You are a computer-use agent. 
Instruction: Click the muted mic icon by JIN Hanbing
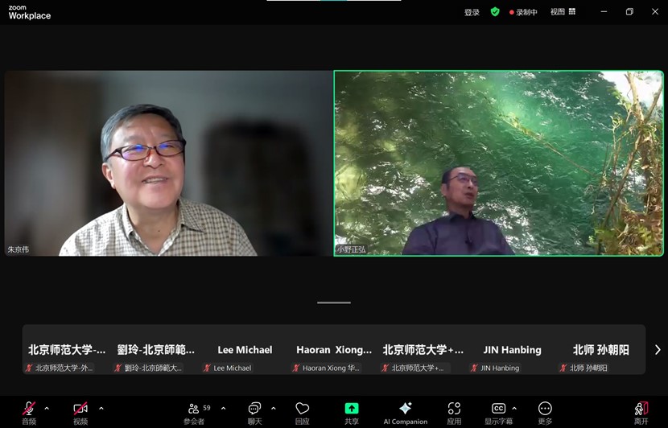(474, 368)
